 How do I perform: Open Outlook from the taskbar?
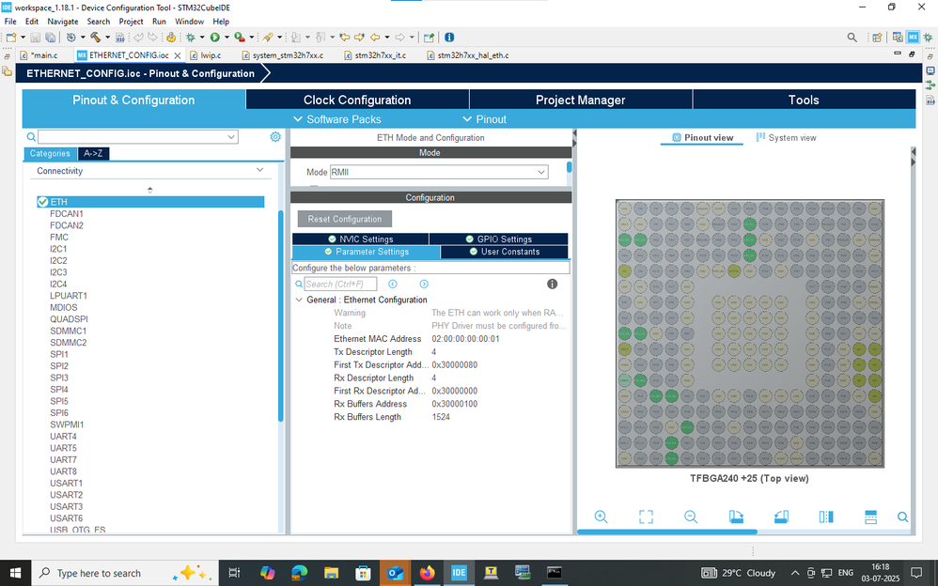tap(395, 573)
